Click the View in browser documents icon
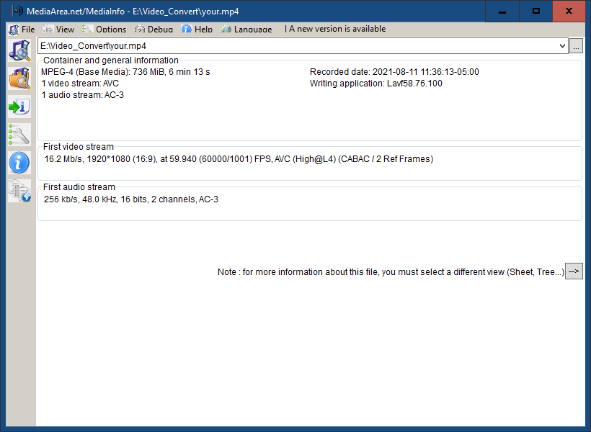The width and height of the screenshot is (591, 432). (19, 191)
